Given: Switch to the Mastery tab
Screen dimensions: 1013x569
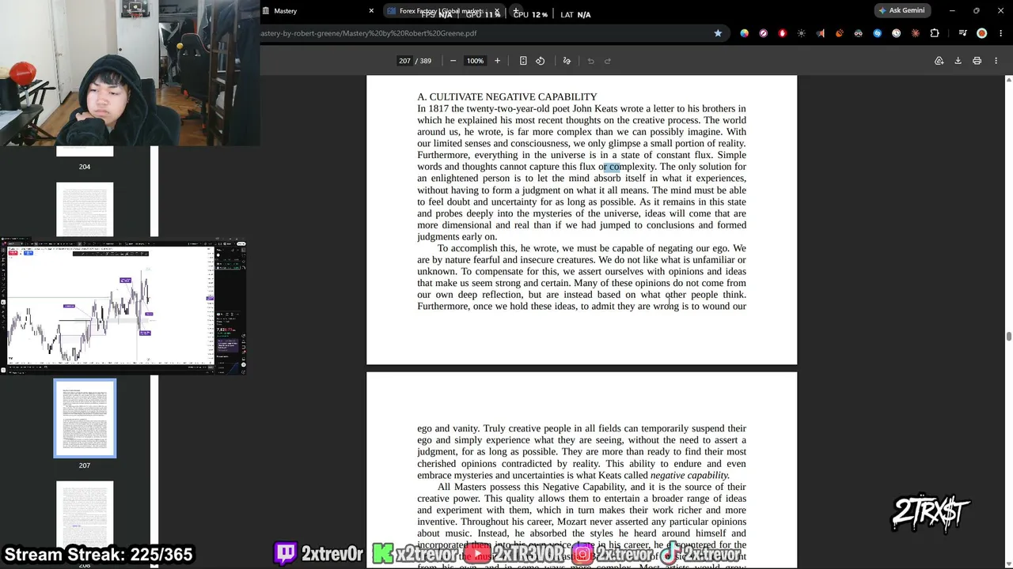Looking at the screenshot, I should coord(317,11).
